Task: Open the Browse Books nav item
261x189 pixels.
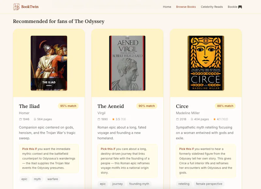Action: click(x=186, y=7)
